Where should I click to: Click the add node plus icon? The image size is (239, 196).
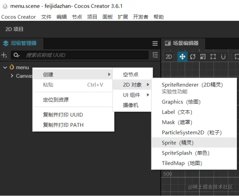click(x=4, y=55)
